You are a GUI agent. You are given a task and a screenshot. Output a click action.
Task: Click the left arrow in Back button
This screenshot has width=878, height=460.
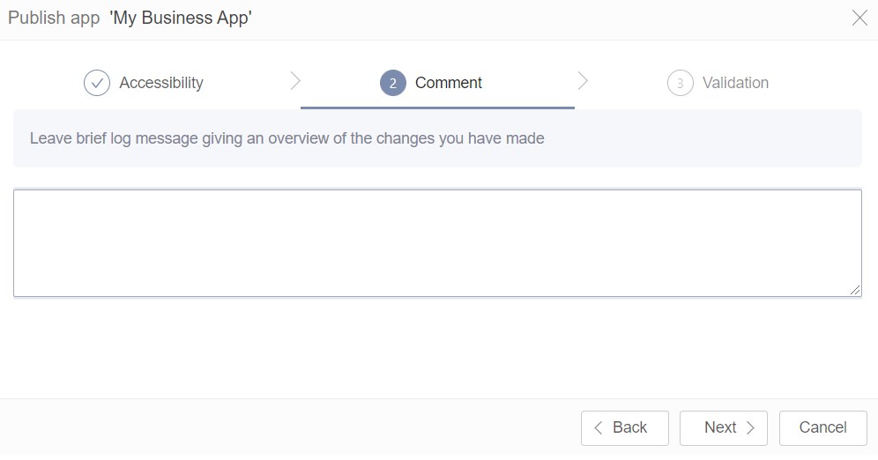[x=599, y=428]
